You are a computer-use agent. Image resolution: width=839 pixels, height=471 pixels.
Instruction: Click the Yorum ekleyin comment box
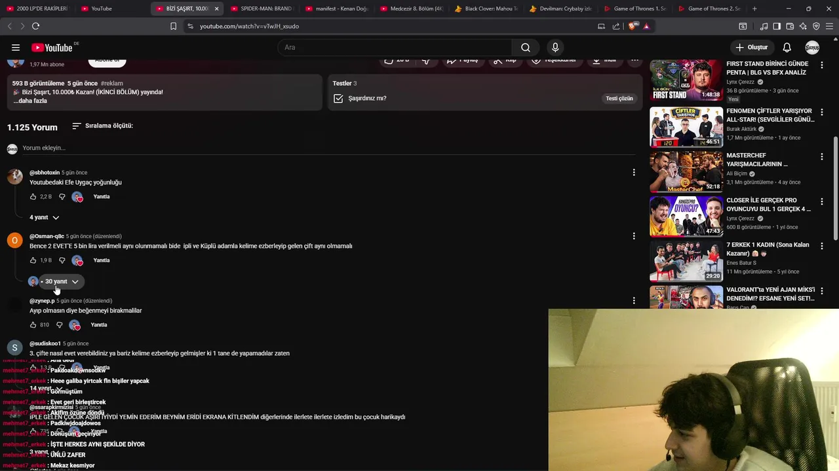328,148
